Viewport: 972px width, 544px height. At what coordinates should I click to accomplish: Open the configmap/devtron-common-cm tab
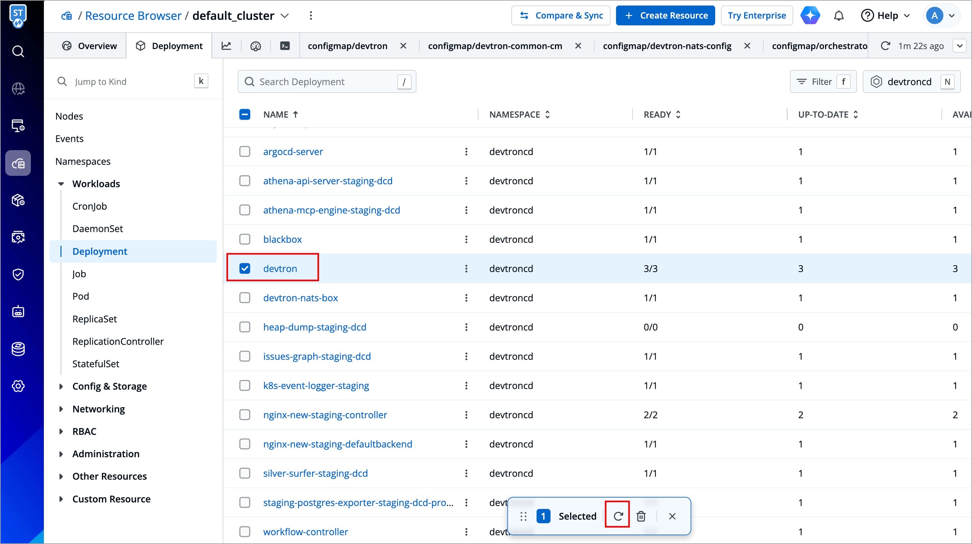pos(495,46)
